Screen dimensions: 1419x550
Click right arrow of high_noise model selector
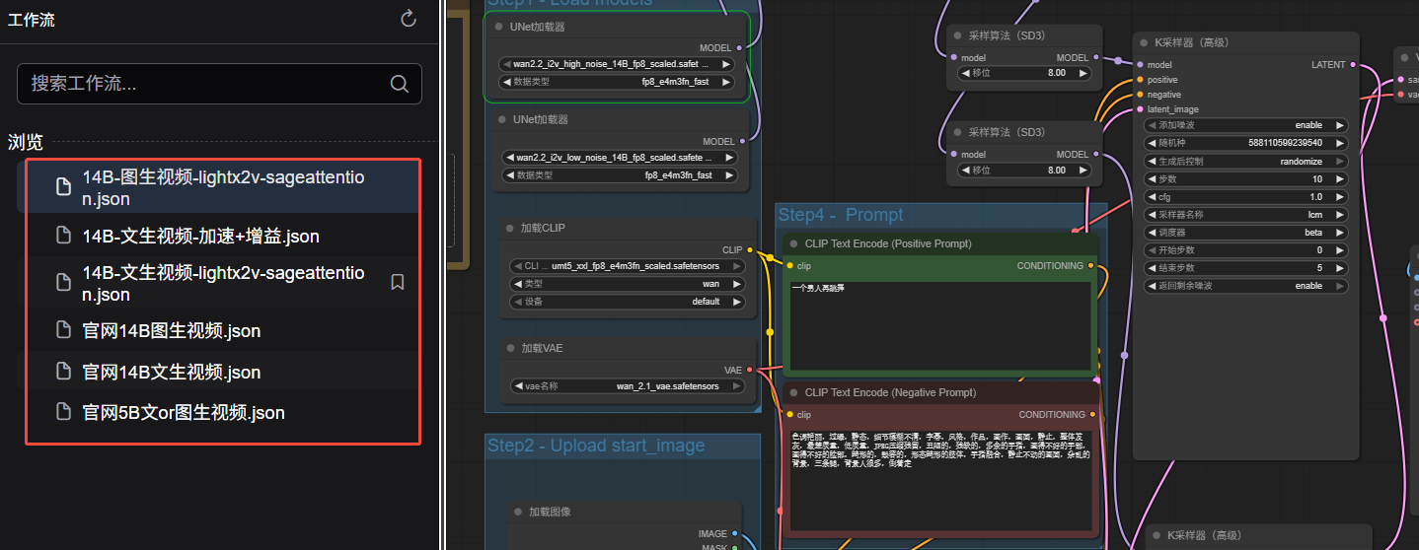click(726, 64)
